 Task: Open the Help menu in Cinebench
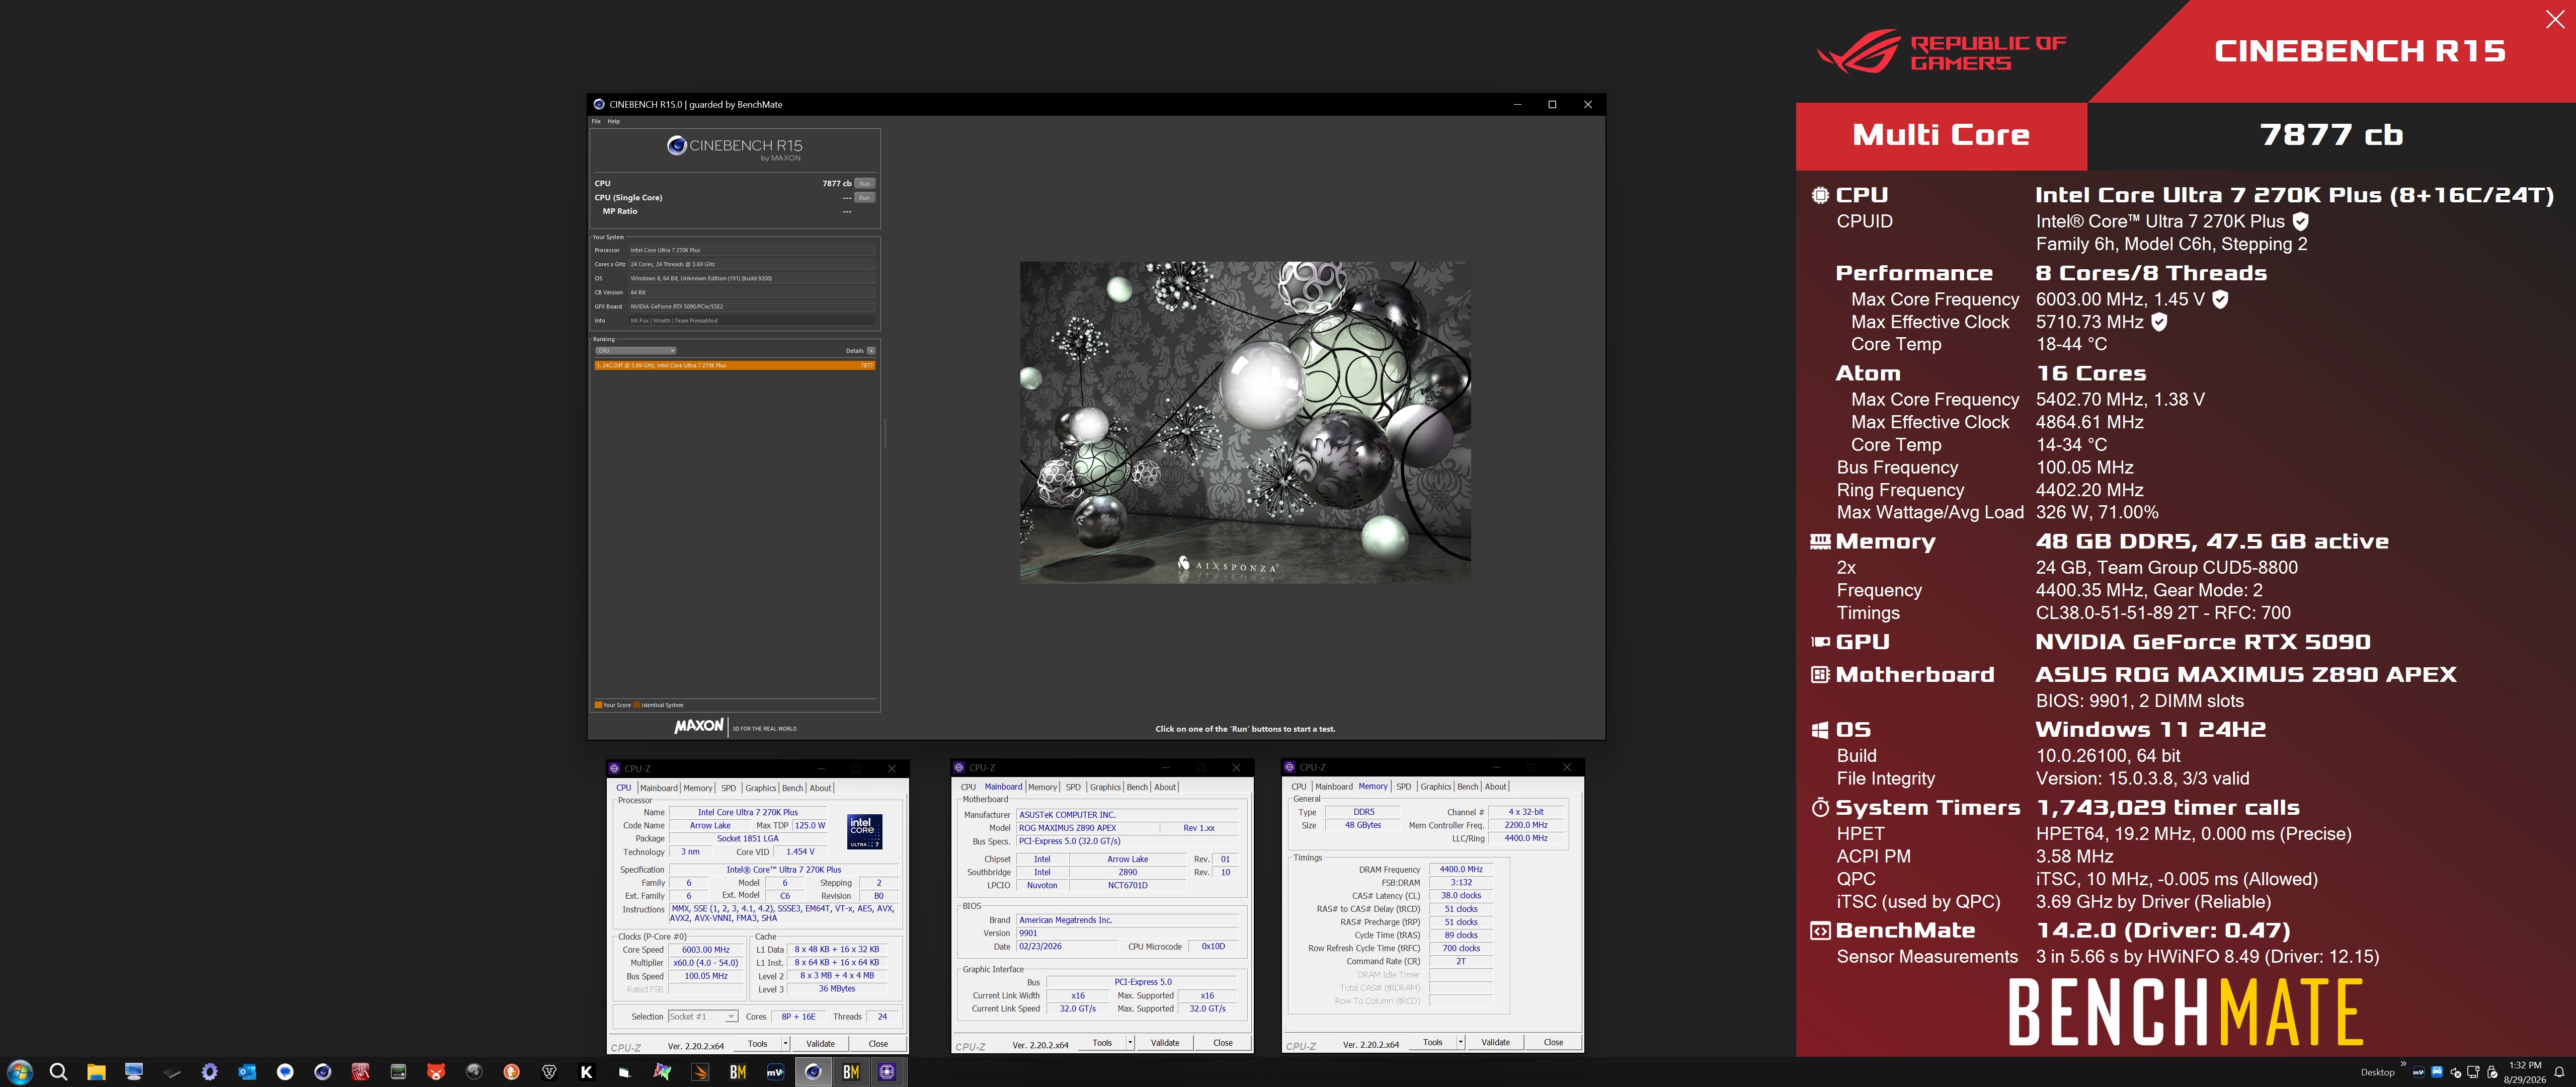(614, 122)
